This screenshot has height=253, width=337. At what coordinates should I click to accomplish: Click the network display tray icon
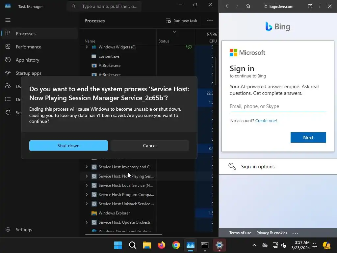coord(275,245)
